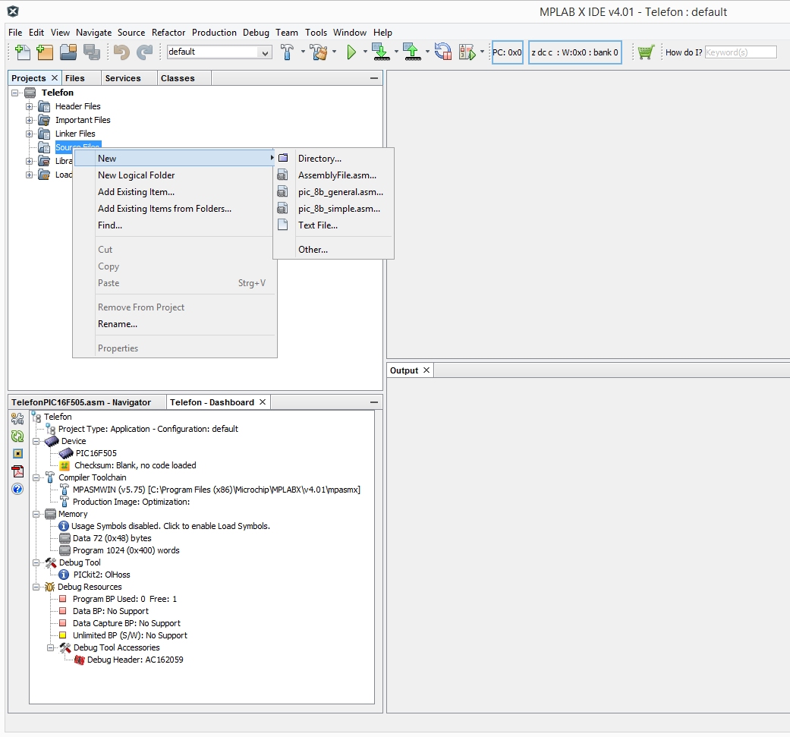Open the Tools menu
The width and height of the screenshot is (790, 737).
(316, 32)
